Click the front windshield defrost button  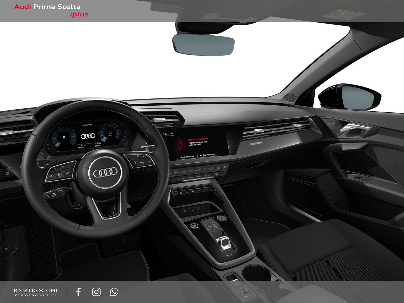[218, 167]
